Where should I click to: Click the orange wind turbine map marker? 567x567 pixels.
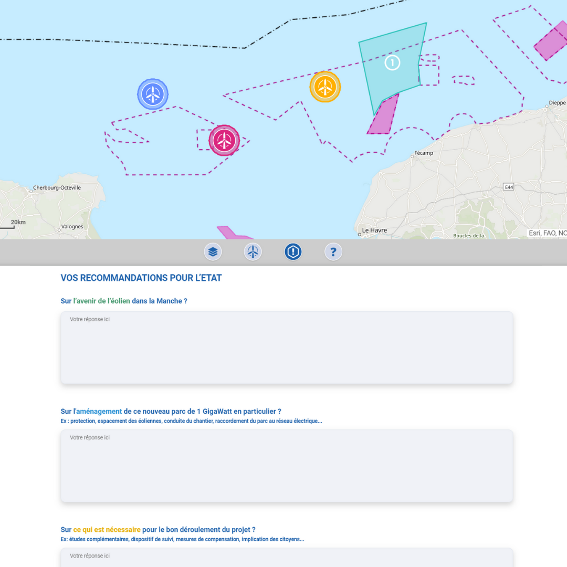pyautogui.click(x=325, y=87)
